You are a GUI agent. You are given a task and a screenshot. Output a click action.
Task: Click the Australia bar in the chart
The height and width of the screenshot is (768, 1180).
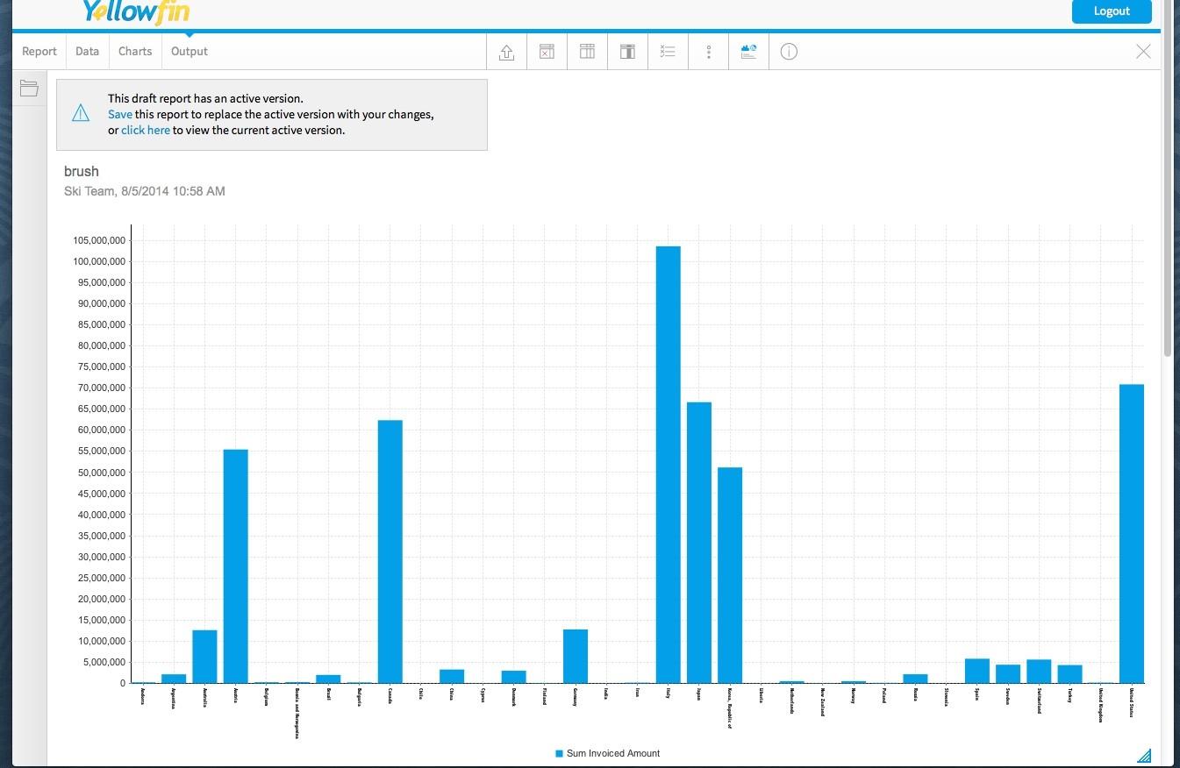point(204,657)
